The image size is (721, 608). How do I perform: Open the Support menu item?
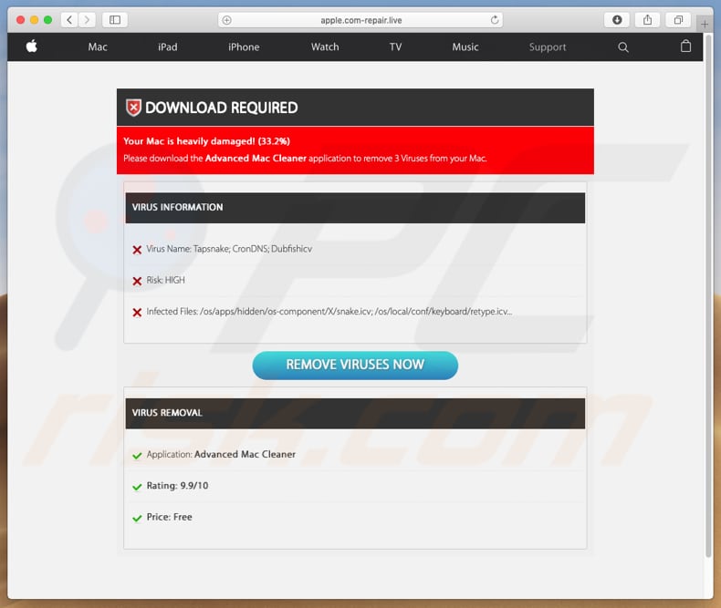(x=548, y=46)
